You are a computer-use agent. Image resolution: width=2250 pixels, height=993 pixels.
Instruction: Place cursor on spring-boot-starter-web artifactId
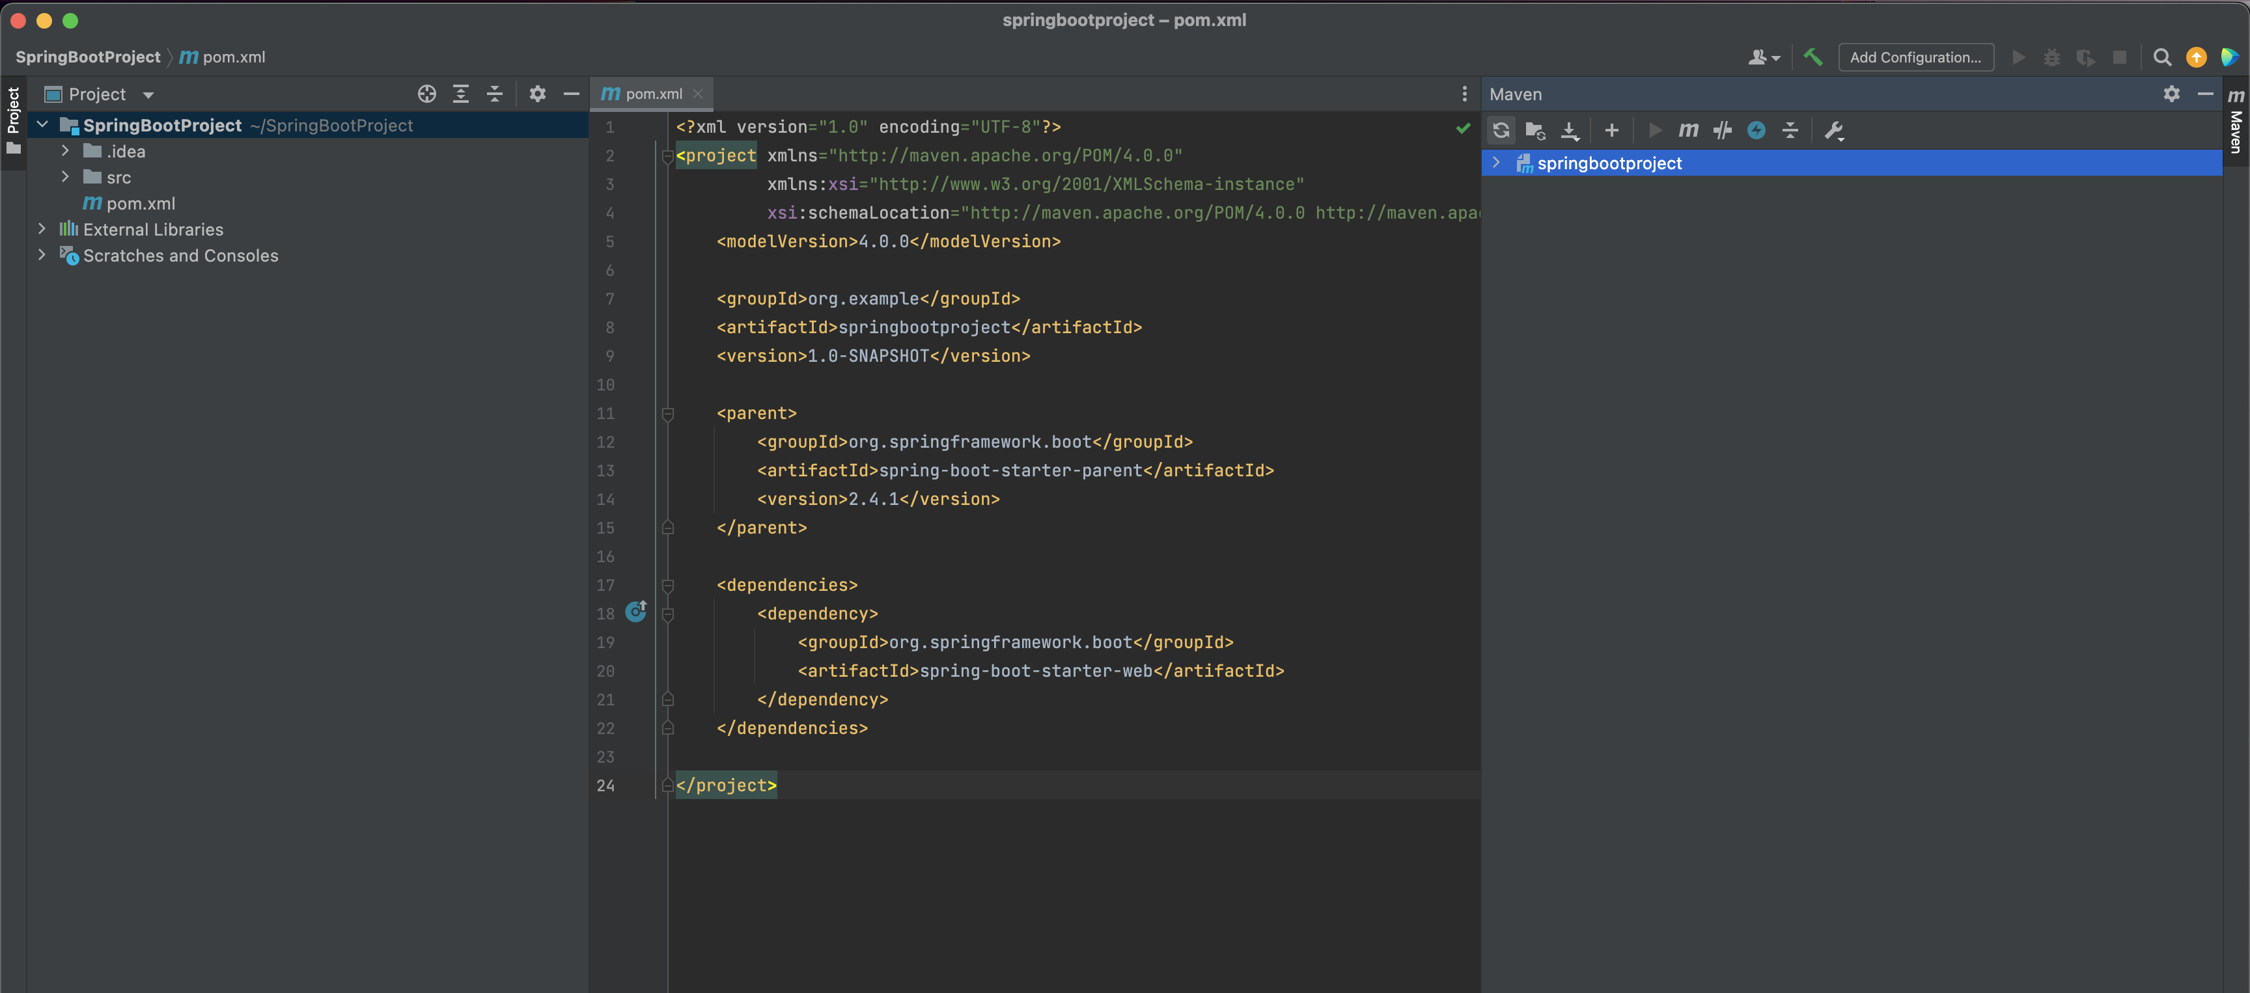[1035, 671]
